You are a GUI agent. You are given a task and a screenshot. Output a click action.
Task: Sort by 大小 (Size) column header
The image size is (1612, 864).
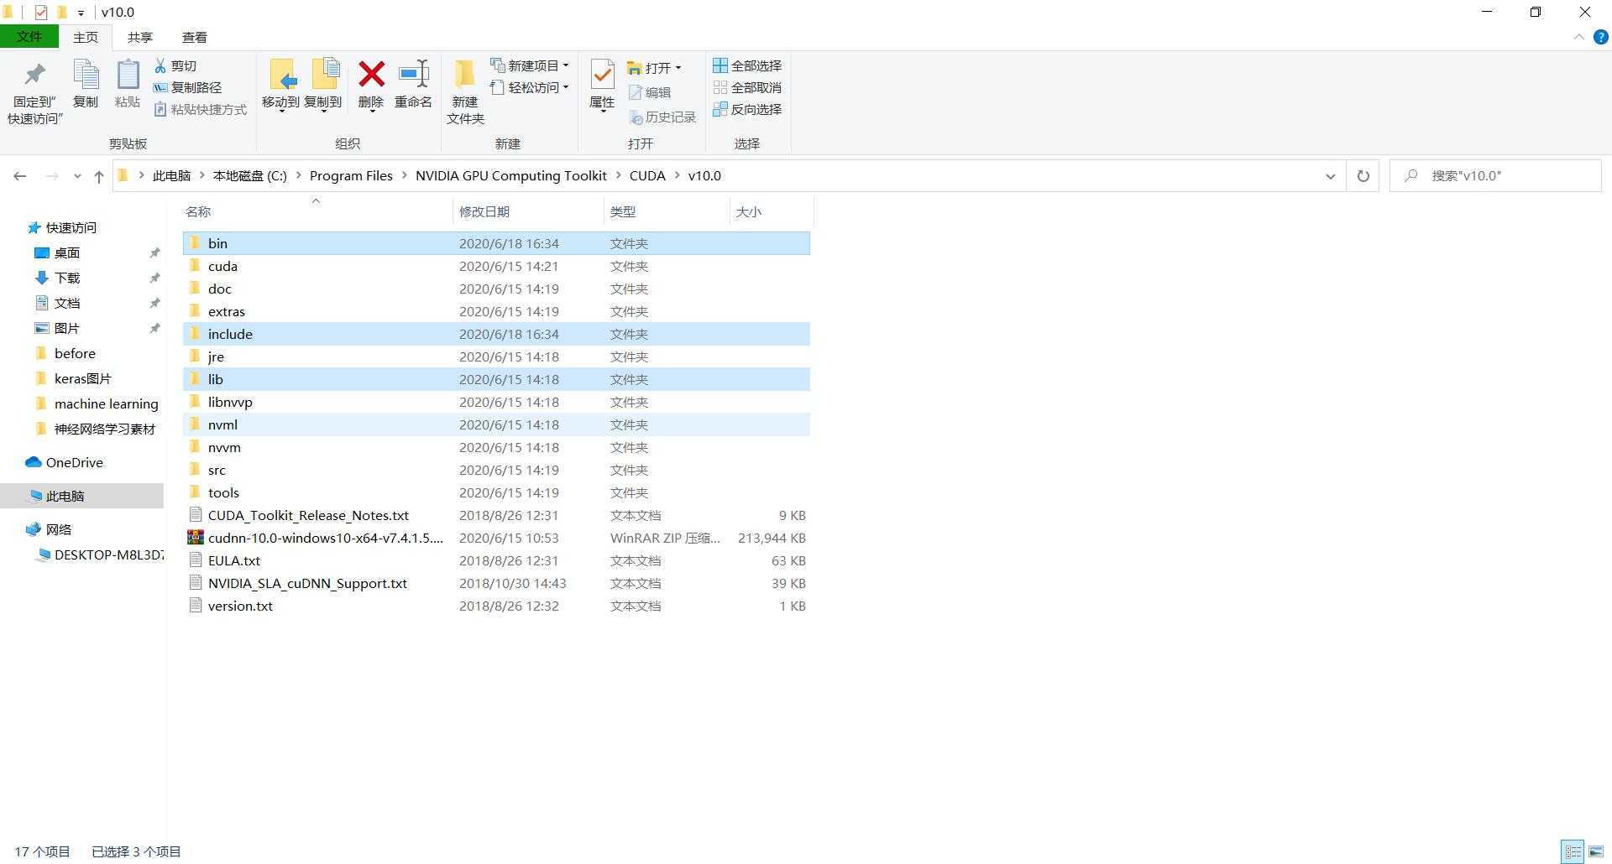772,211
